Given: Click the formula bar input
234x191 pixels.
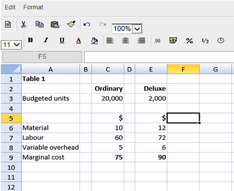Looking at the screenshot, I should 159,57.
